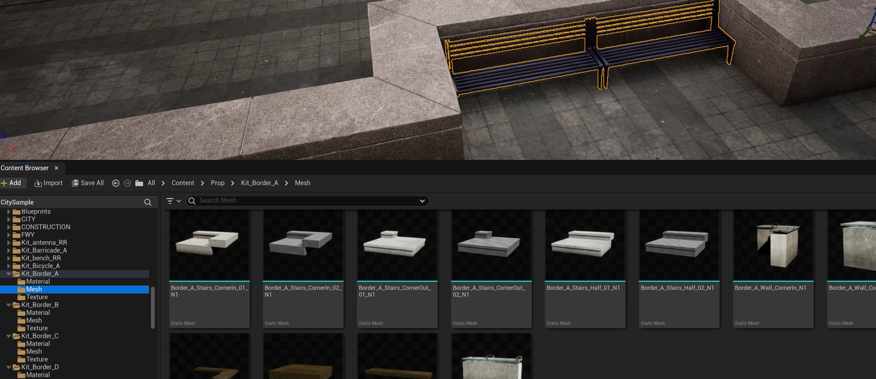Screen dimensions: 876x379
Task: Click the folder tree scrollbar
Action: coord(153,307)
